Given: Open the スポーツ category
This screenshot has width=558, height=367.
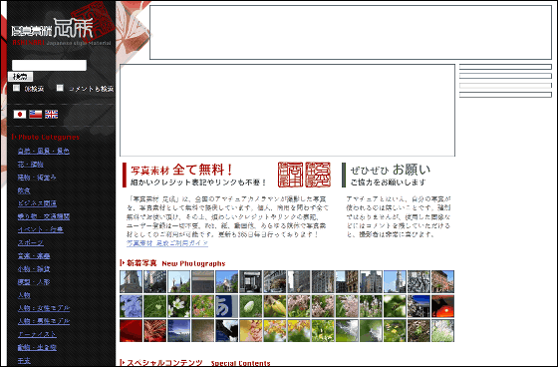Looking at the screenshot, I should tap(31, 243).
